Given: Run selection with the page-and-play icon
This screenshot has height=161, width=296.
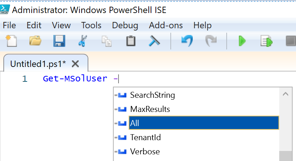Looking at the screenshot, I should tap(266, 41).
